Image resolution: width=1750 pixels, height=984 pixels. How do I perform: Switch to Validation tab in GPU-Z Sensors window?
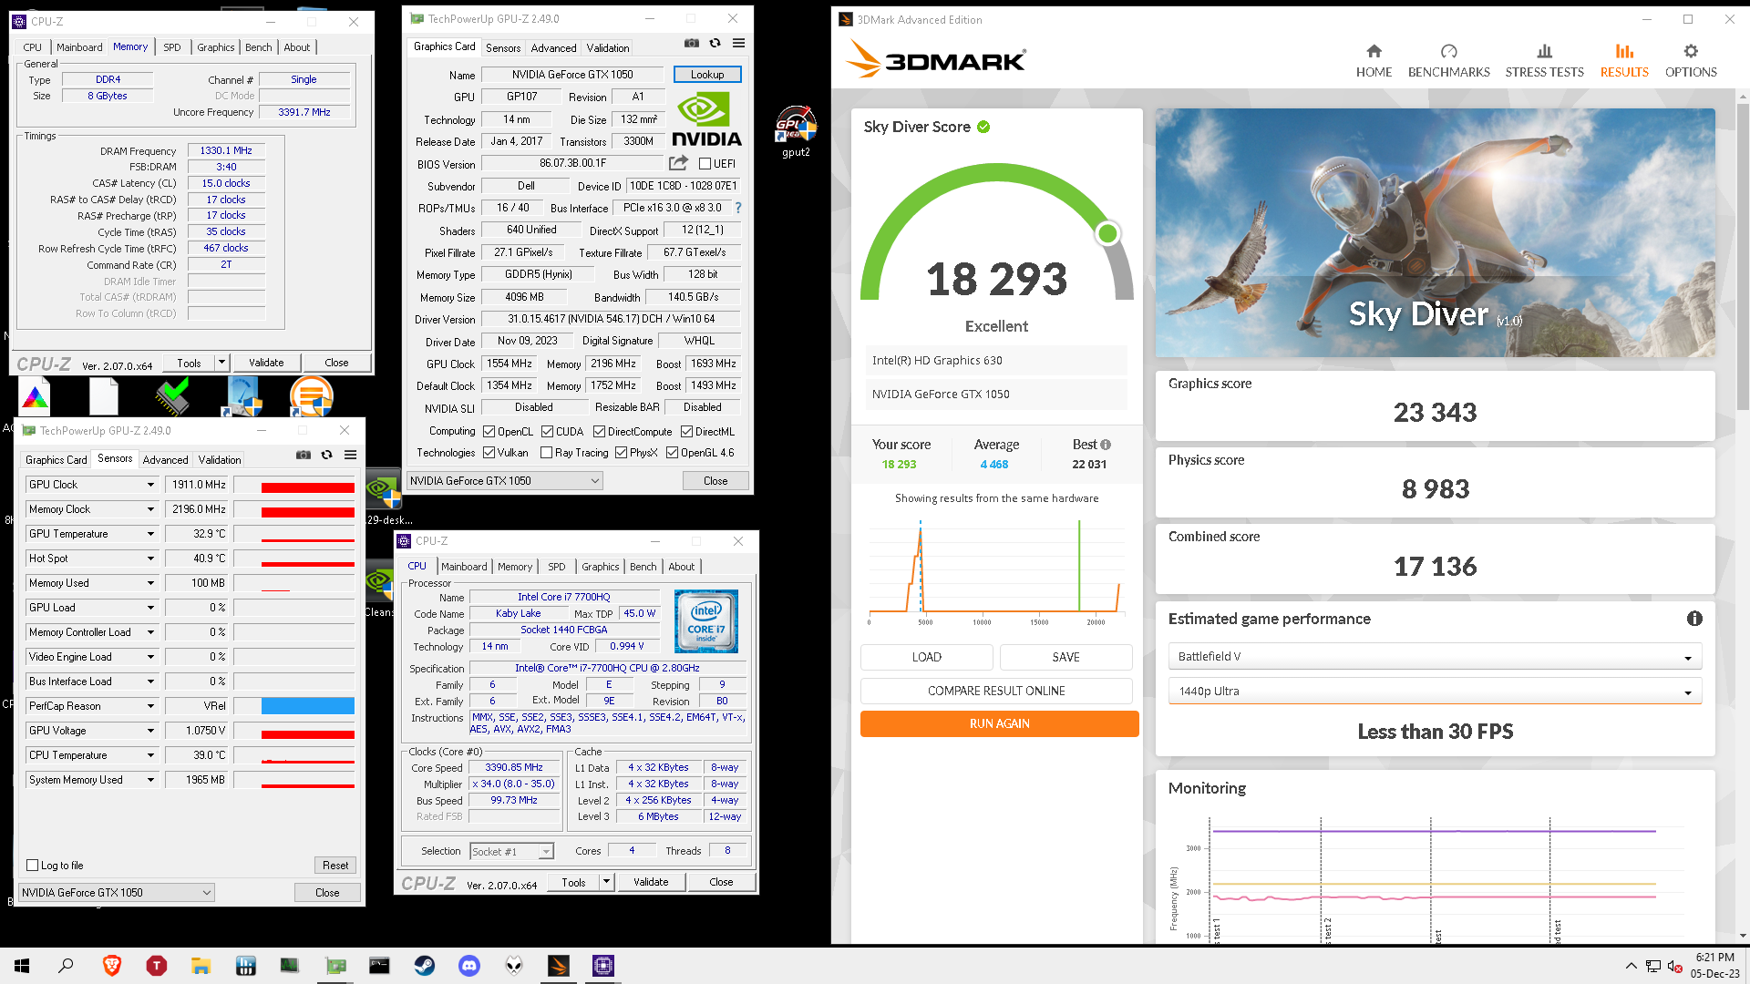pyautogui.click(x=220, y=460)
